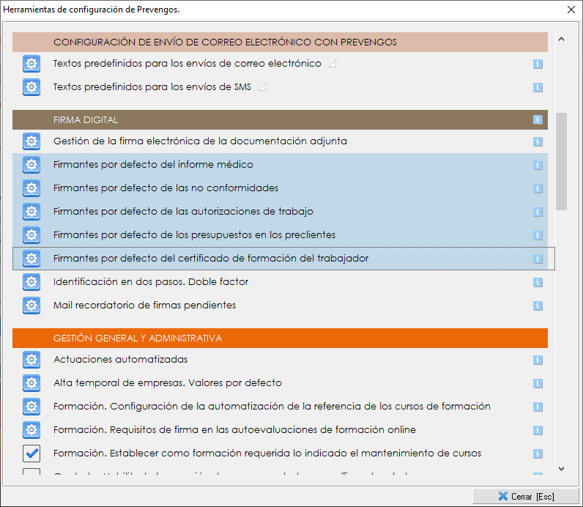Open gear for Firmantes de las no conformidades
The height and width of the screenshot is (507, 583).
coord(31,188)
